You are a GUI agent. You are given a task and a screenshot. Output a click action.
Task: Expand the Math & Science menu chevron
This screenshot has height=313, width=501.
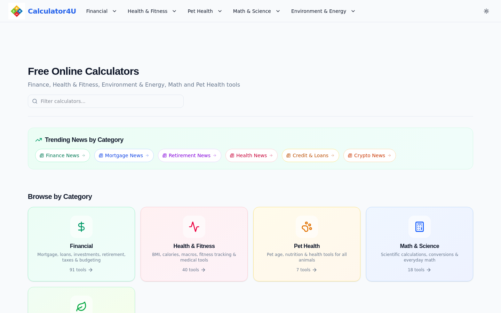[278, 11]
